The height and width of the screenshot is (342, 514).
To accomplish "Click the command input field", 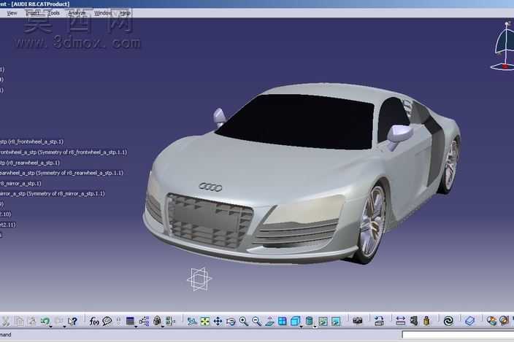I will pyautogui.click(x=458, y=335).
